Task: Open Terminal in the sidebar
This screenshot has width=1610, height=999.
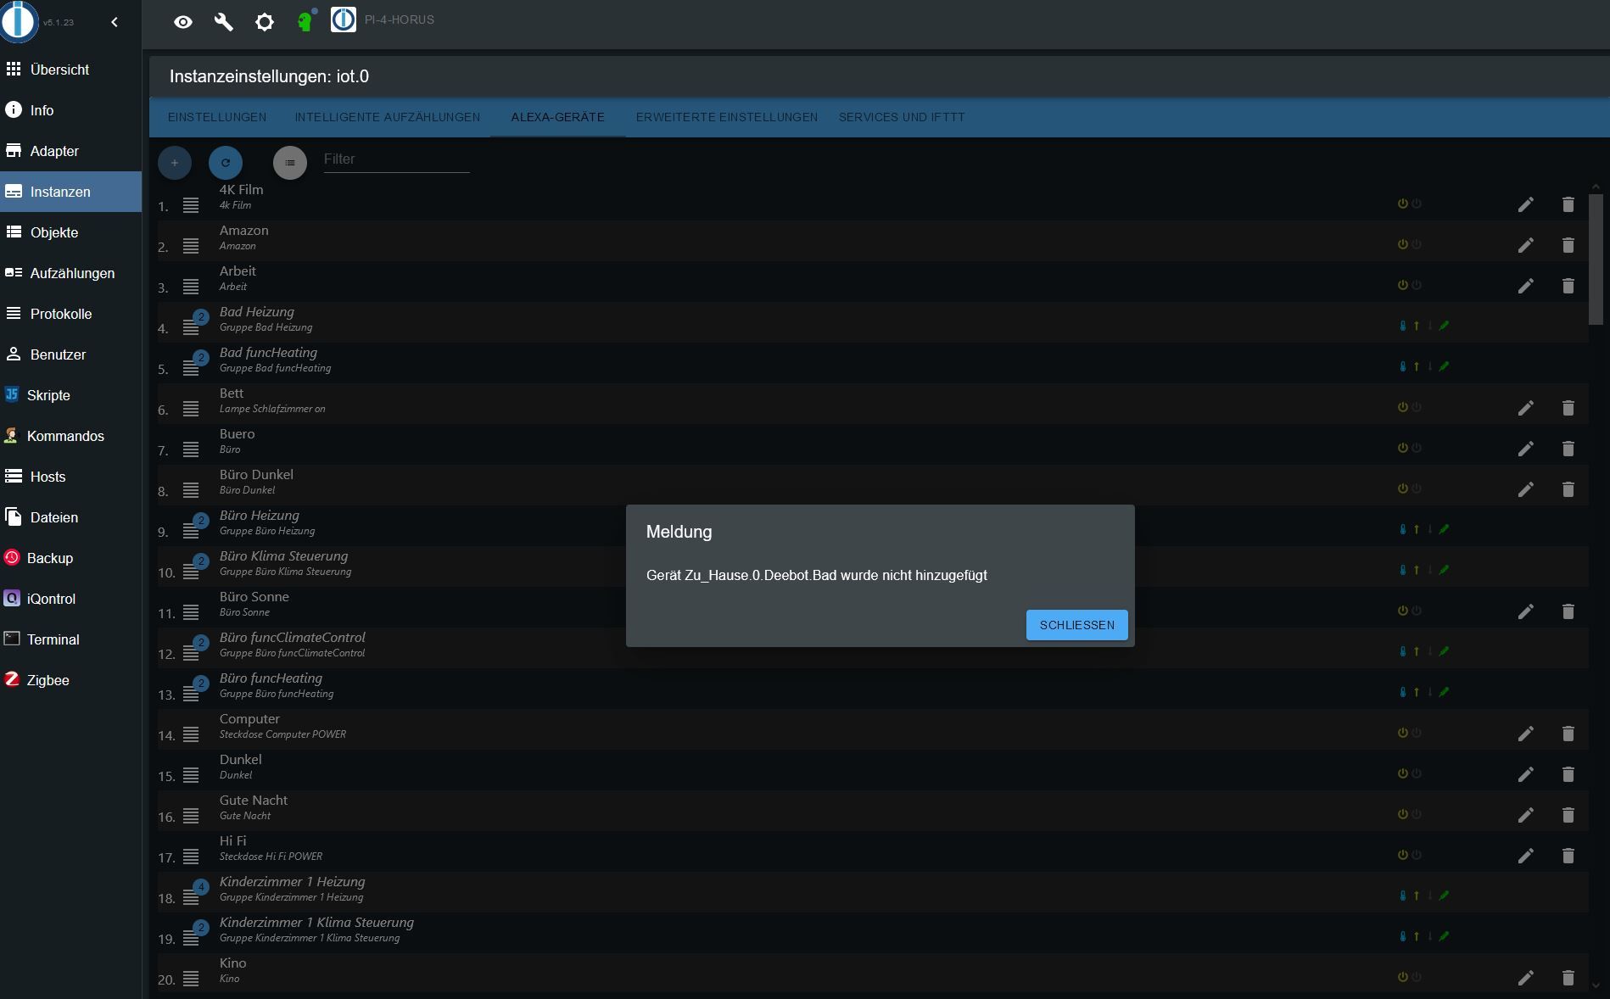Action: coord(70,639)
